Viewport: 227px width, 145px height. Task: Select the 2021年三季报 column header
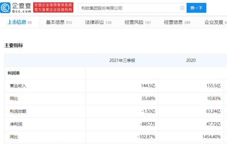[122, 60]
